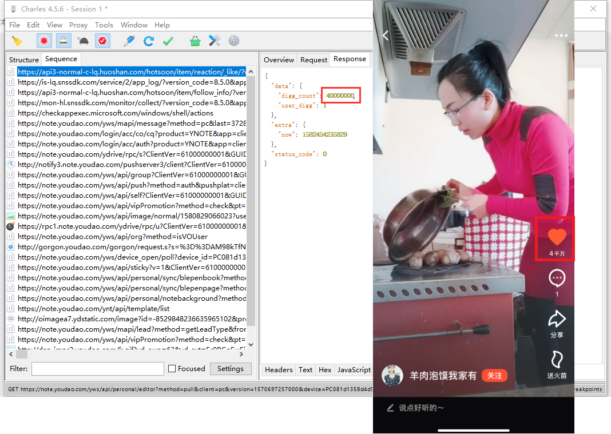Click the broom Clear session icon

pos(17,41)
